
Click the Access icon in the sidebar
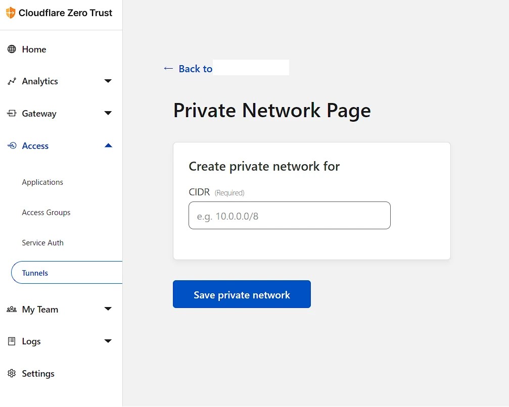tap(11, 145)
